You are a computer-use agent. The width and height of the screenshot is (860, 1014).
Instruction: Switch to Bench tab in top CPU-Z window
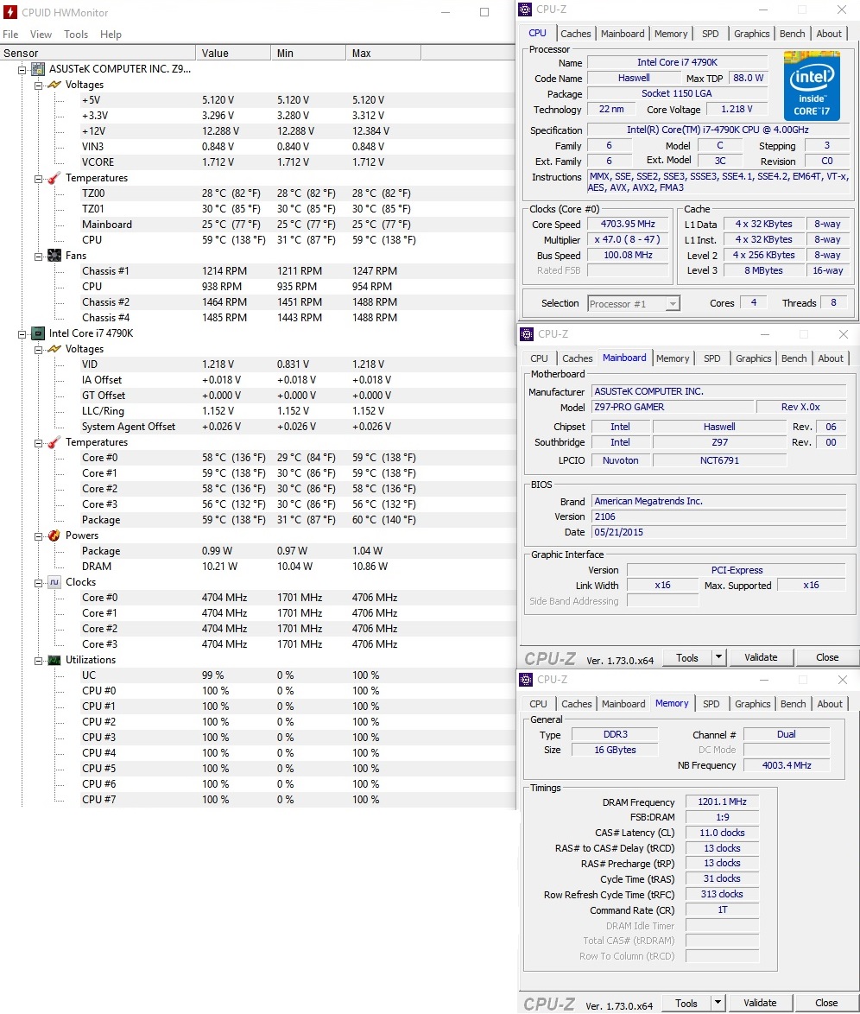[792, 34]
